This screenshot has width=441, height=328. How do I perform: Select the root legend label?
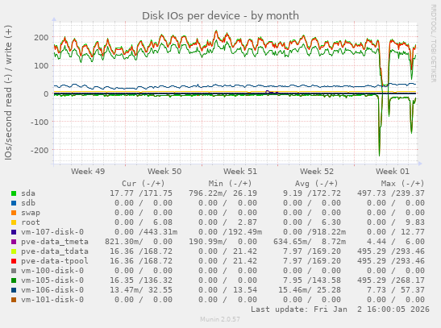31,222
